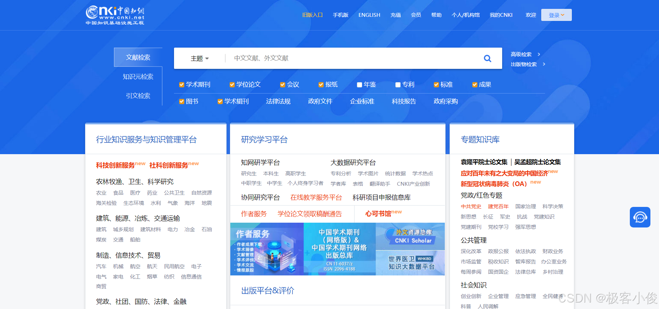659x309 pixels.
Task: Toggle the 成果 checkbox
Action: [475, 85]
